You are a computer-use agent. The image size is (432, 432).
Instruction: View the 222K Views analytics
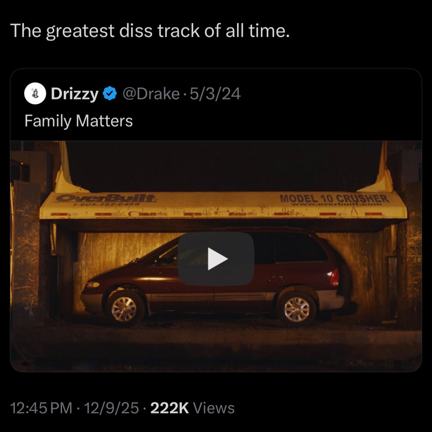point(192,408)
